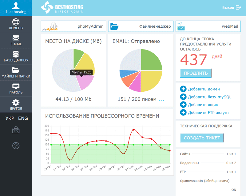Click the 44.13 / 100 Mb disk usage text
246x196 pixels.
[73, 99]
